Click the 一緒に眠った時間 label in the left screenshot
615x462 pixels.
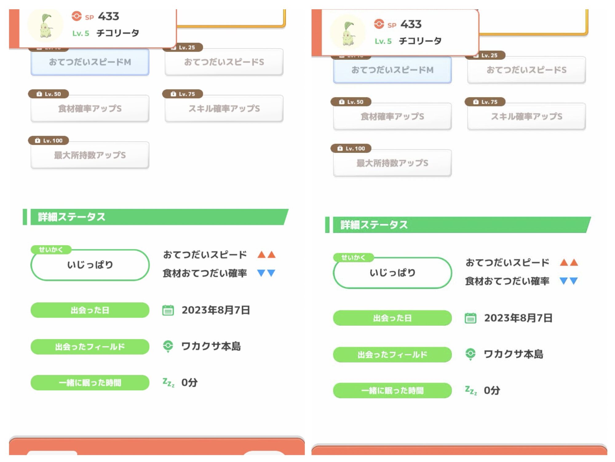[90, 383]
